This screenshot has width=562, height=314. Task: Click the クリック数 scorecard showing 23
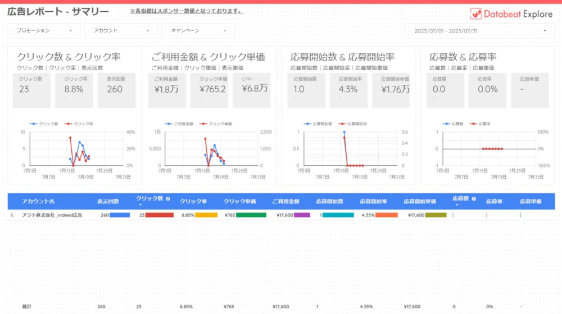(x=31, y=89)
